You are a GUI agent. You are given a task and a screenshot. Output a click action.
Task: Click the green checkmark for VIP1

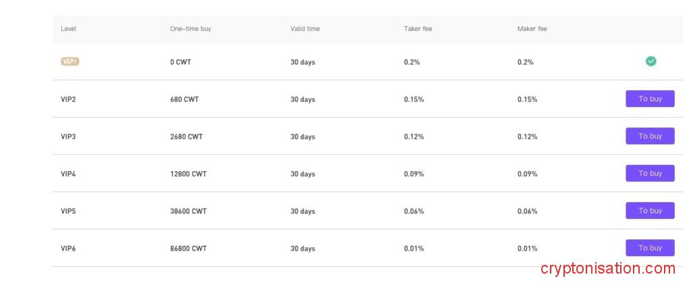(651, 61)
